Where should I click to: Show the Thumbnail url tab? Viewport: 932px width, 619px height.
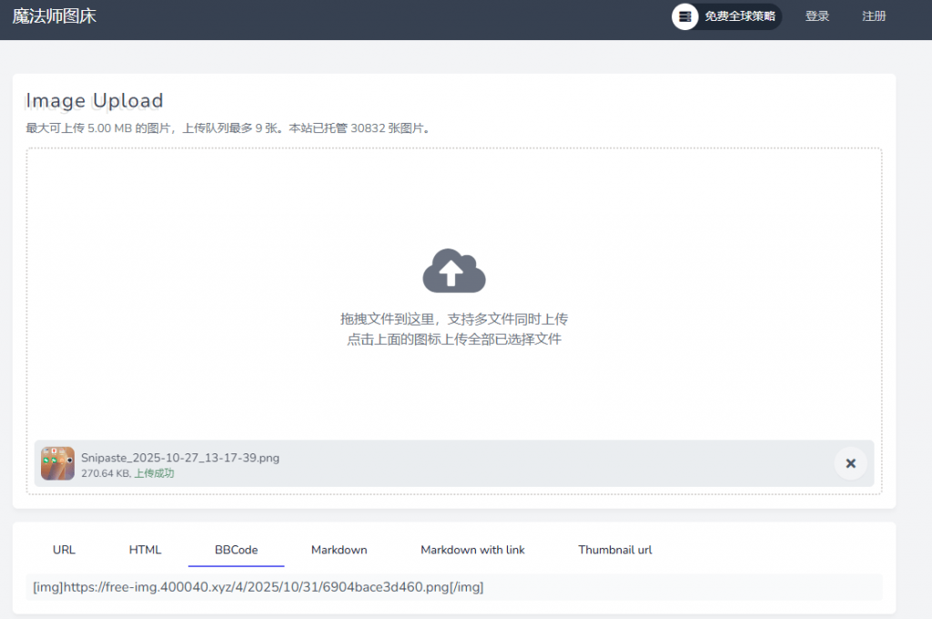pyautogui.click(x=615, y=550)
